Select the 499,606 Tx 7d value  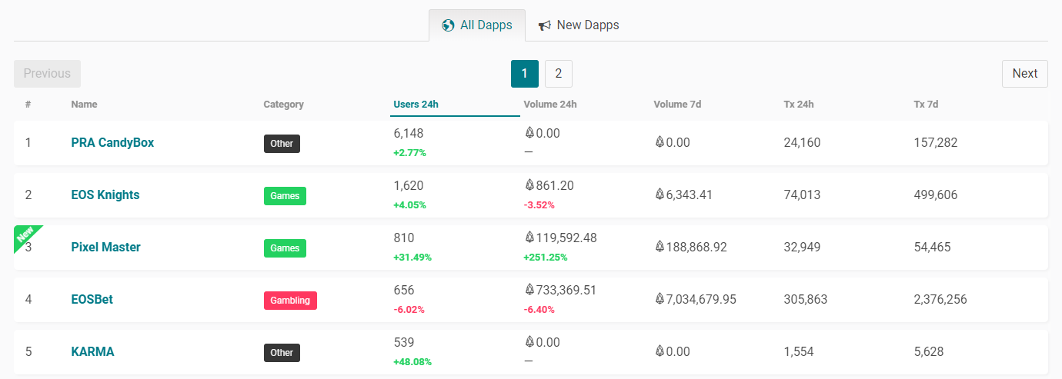click(x=936, y=195)
